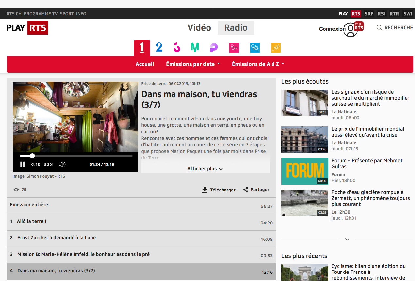Select the Couleur 3 channel icon

(177, 47)
